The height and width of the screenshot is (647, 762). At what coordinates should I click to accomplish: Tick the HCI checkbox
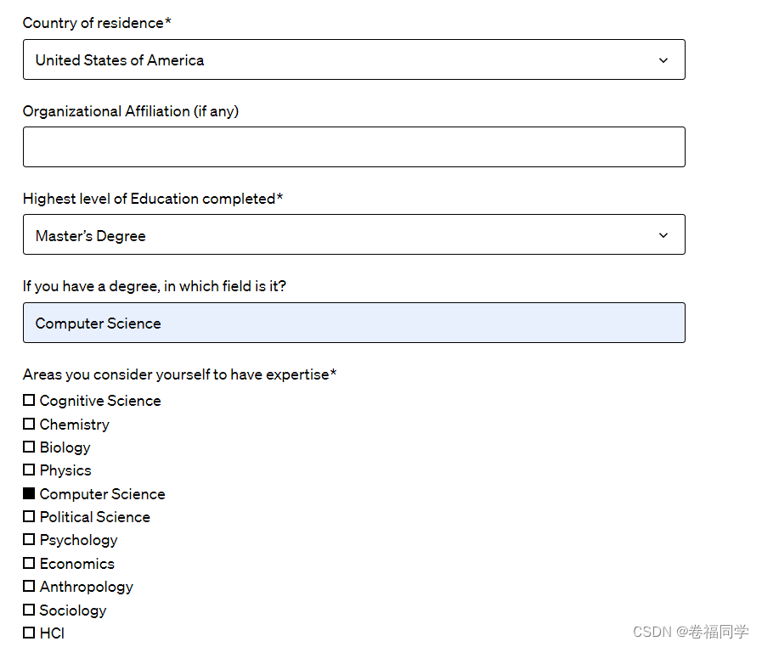tap(29, 633)
